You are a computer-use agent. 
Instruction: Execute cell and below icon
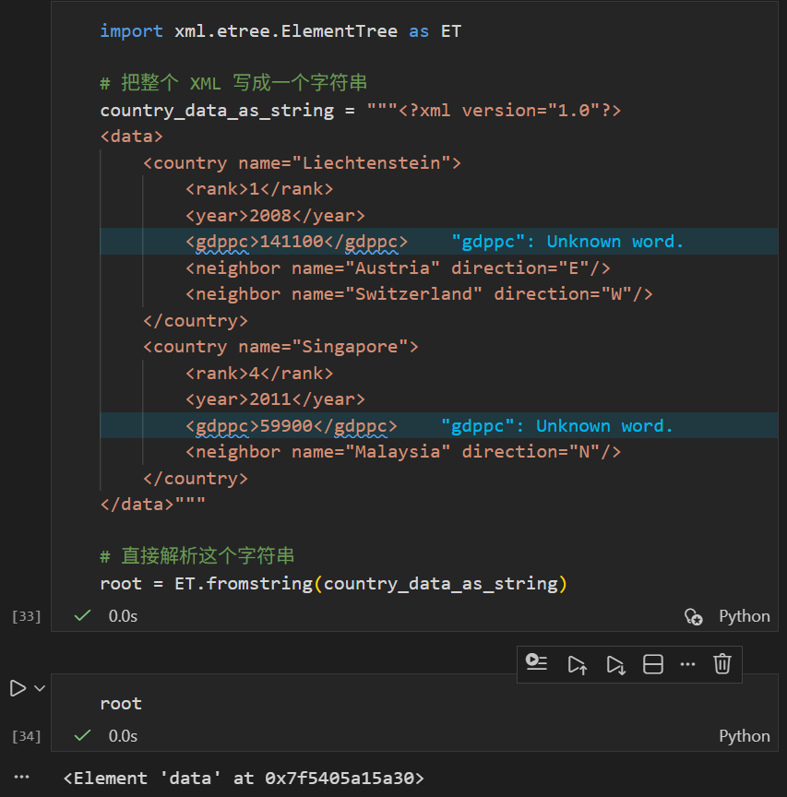tap(615, 664)
